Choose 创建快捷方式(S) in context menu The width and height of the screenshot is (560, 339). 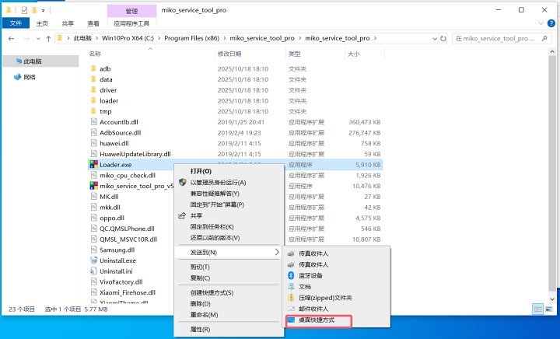coord(212,292)
